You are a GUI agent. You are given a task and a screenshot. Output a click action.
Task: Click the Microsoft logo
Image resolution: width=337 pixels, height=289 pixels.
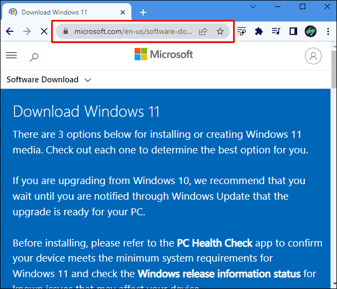click(164, 54)
